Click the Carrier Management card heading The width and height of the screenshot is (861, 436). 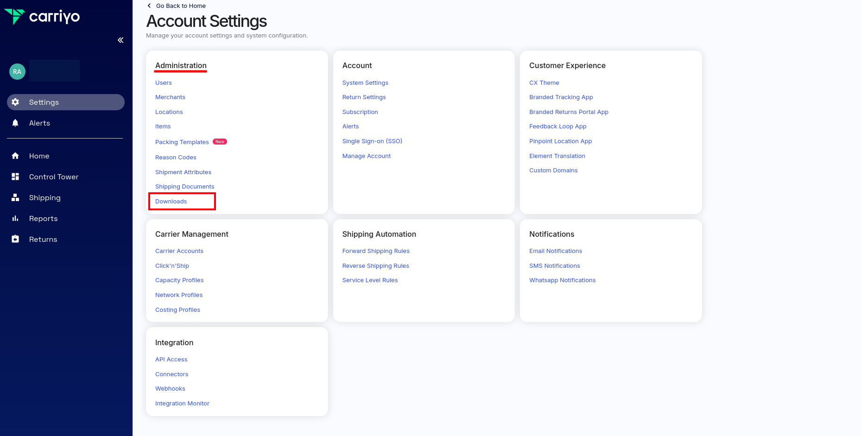point(192,234)
